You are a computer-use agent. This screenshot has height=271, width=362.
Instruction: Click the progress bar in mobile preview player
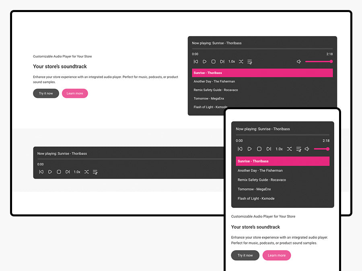(282, 135)
